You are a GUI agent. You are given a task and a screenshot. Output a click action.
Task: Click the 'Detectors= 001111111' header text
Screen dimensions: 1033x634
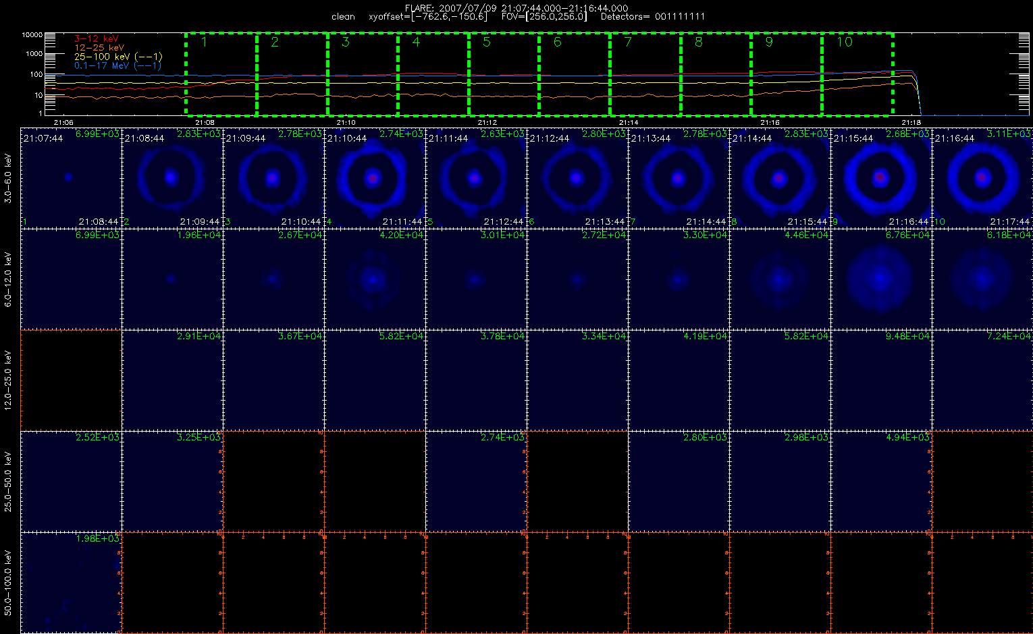tap(653, 17)
